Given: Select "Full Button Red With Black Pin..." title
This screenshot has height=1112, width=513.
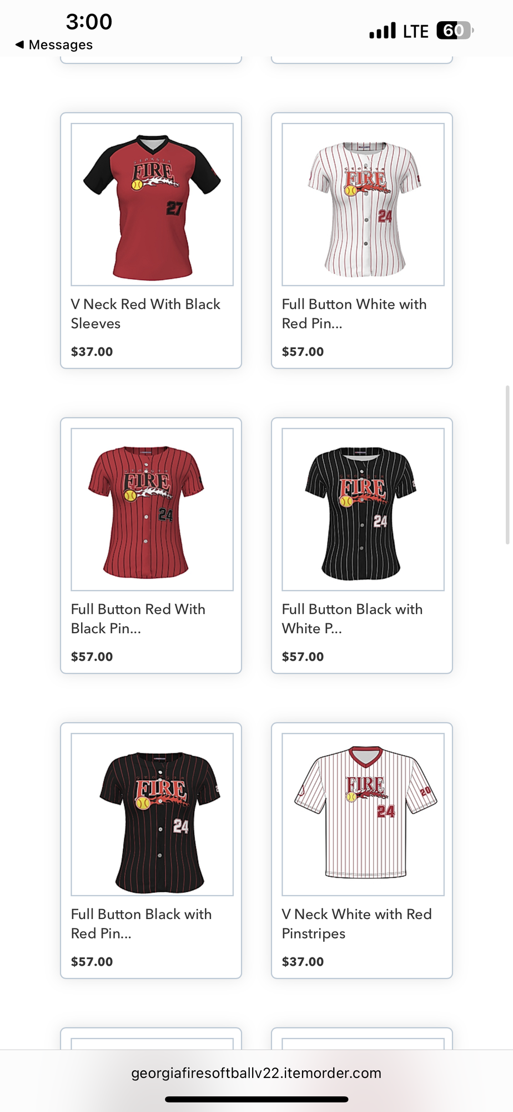Looking at the screenshot, I should [x=138, y=619].
